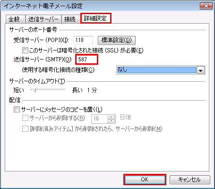This screenshot has height=189, width=215.
Task: Check サーバーにメッセージのコピーを置く
Action: [x=17, y=109]
